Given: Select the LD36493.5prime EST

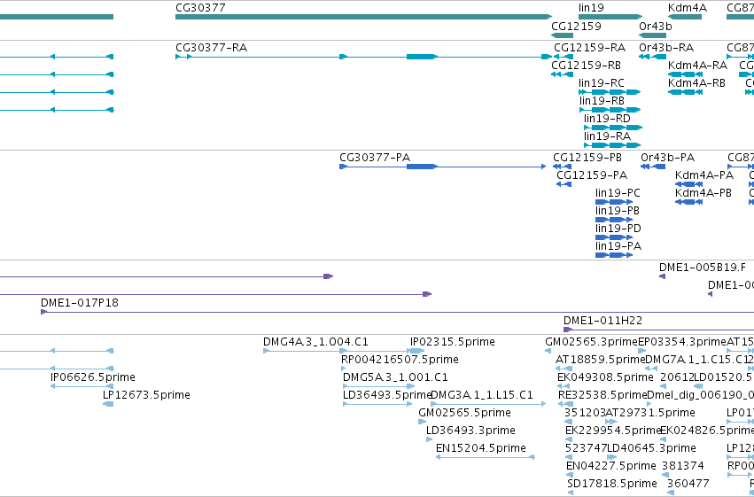Looking at the screenshot, I should click(x=377, y=405).
